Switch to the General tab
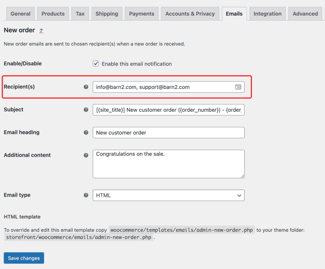This screenshot has height=269, width=325. [20, 13]
